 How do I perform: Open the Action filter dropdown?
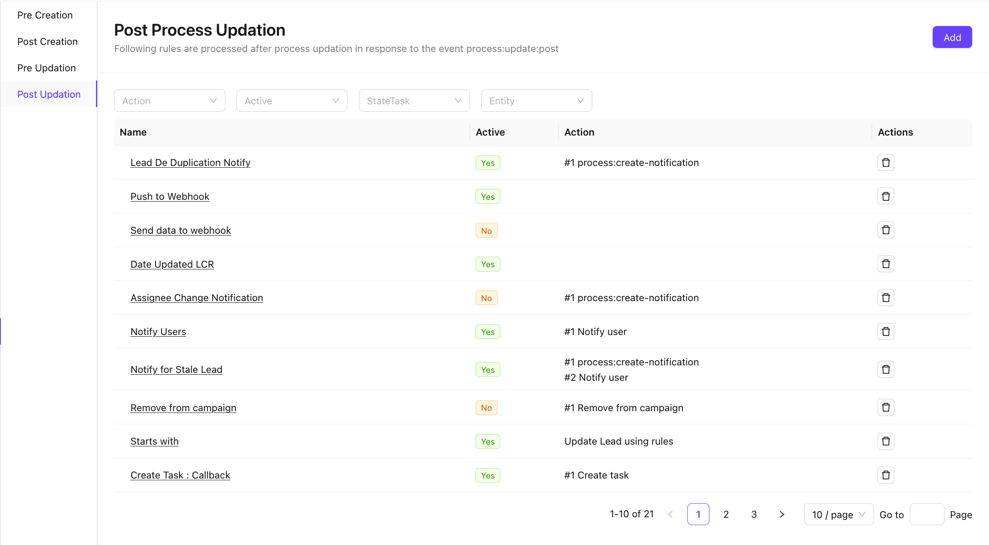pyautogui.click(x=170, y=101)
